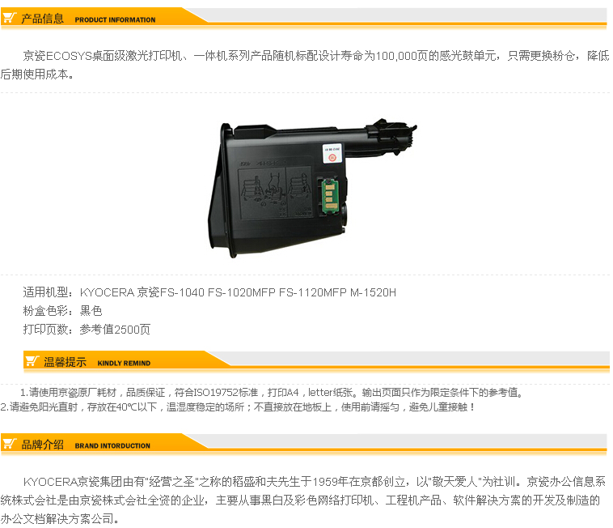Click the 粉盒色彩 黑色 line
The image size is (613, 528).
click(x=62, y=311)
